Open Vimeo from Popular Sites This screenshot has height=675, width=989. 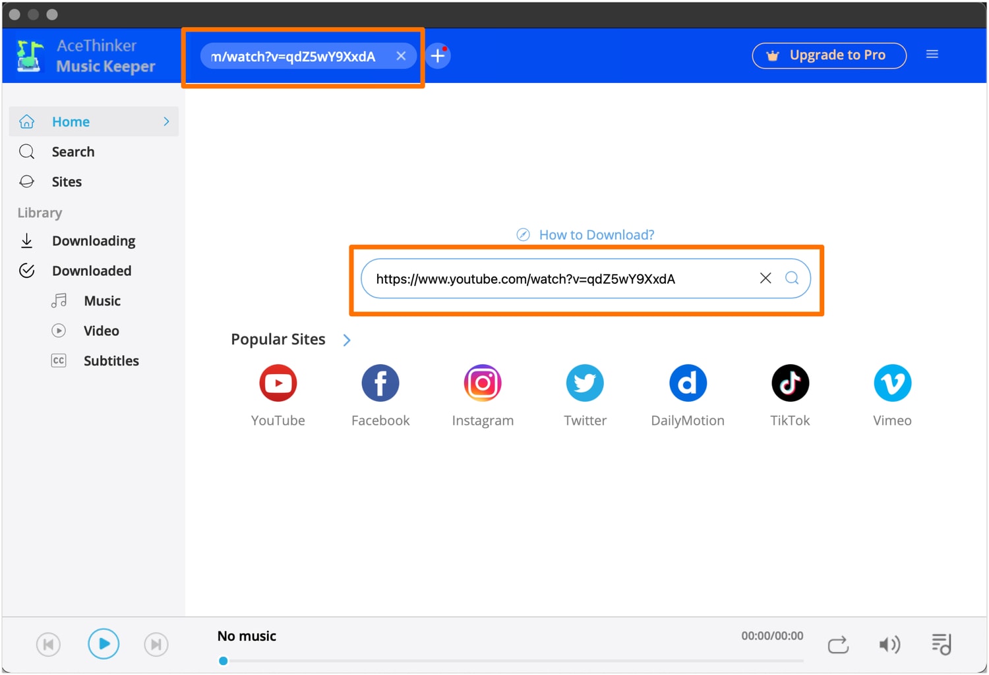(x=892, y=383)
